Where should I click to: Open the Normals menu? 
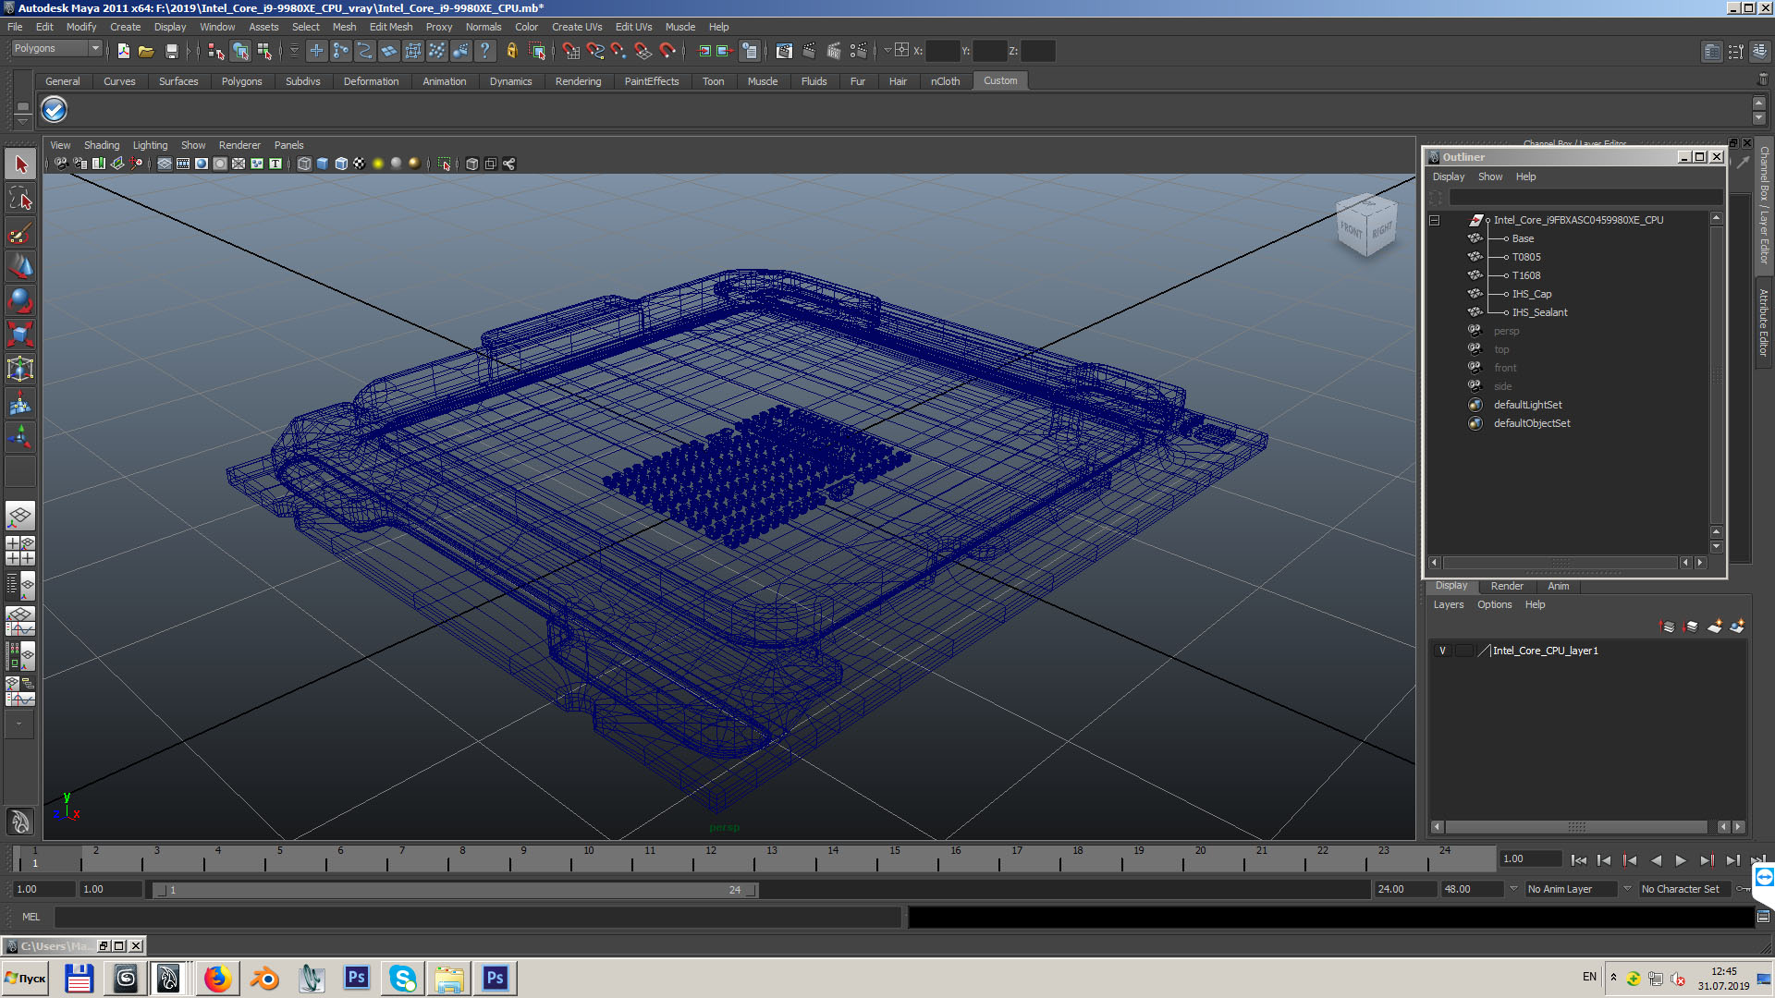click(x=484, y=27)
